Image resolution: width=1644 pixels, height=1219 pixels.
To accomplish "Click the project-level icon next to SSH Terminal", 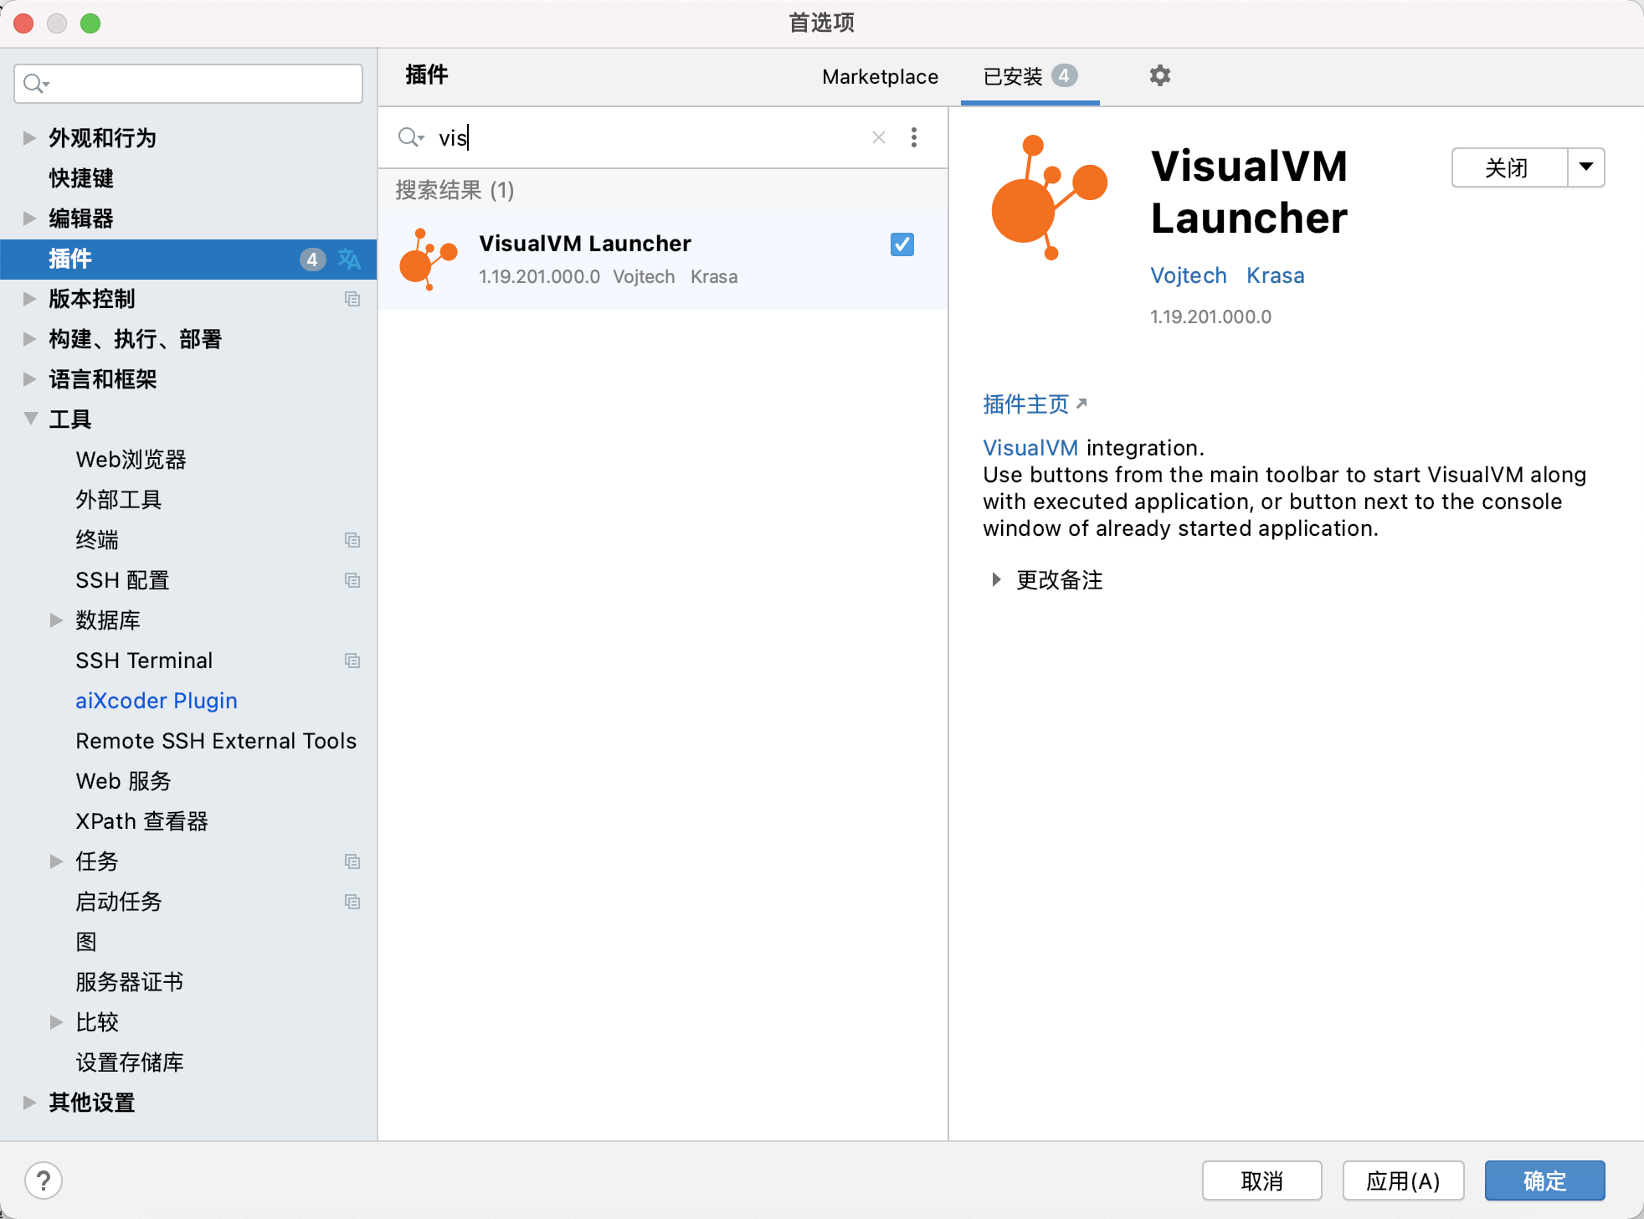I will [352, 661].
